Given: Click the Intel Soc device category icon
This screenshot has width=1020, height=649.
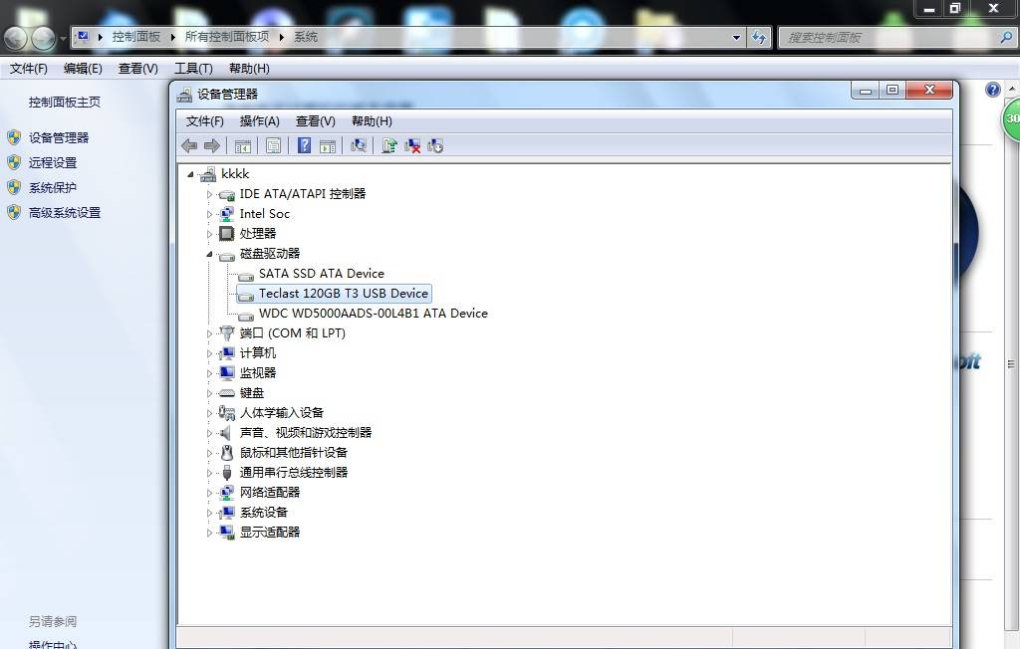Looking at the screenshot, I should pyautogui.click(x=226, y=213).
